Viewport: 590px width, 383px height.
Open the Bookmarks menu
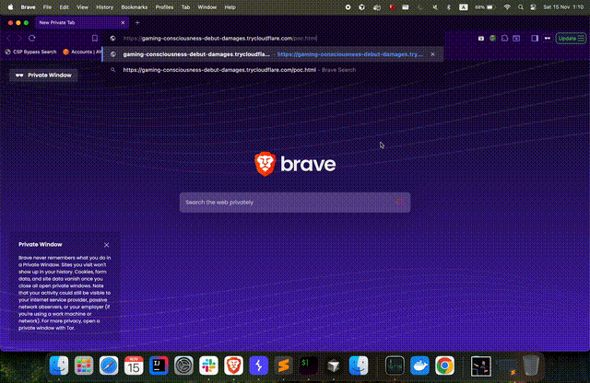click(x=134, y=6)
